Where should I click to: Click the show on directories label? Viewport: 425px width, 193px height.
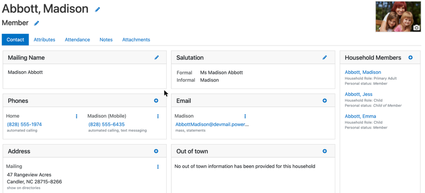click(24, 187)
